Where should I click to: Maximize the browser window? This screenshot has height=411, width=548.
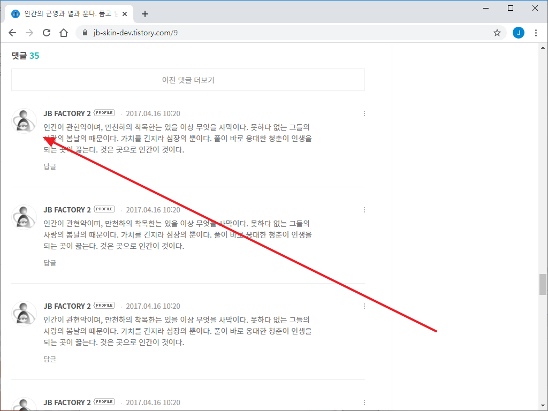[x=510, y=8]
